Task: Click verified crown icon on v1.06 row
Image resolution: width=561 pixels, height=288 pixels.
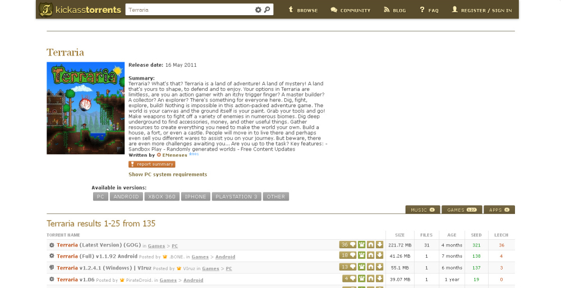Action: (362, 278)
